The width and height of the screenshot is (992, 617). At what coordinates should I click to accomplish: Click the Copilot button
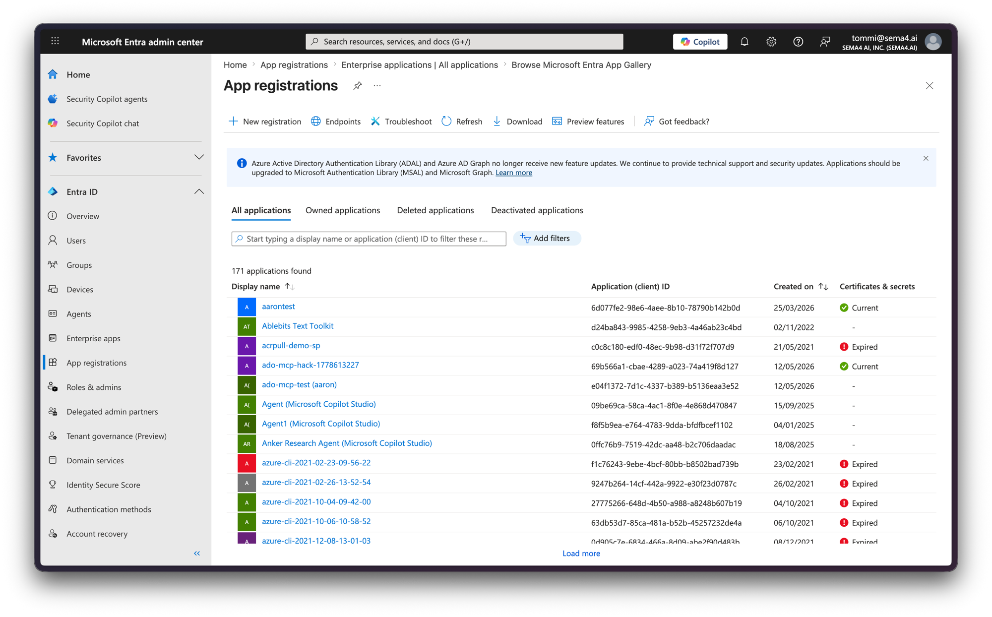pyautogui.click(x=700, y=42)
